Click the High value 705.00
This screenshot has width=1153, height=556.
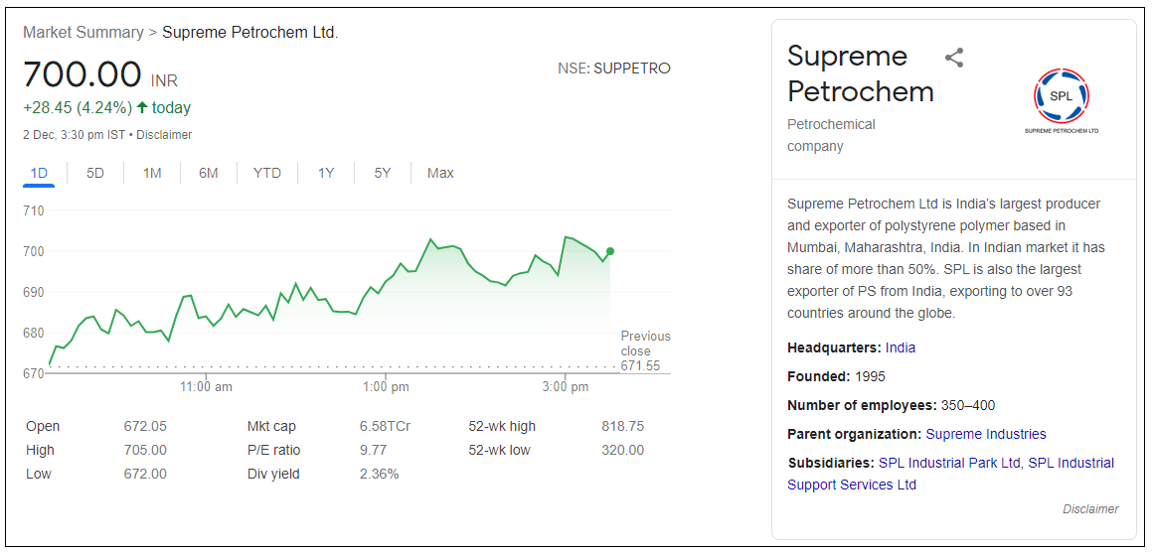tap(145, 450)
